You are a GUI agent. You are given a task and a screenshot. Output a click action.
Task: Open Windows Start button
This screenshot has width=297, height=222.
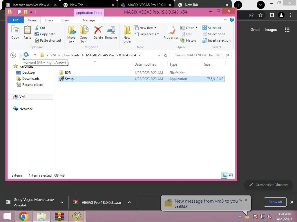tap(7, 216)
